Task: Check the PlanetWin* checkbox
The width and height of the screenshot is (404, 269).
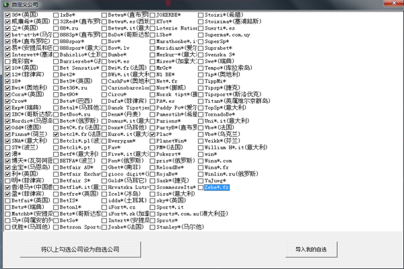Action: [x=153, y=141]
